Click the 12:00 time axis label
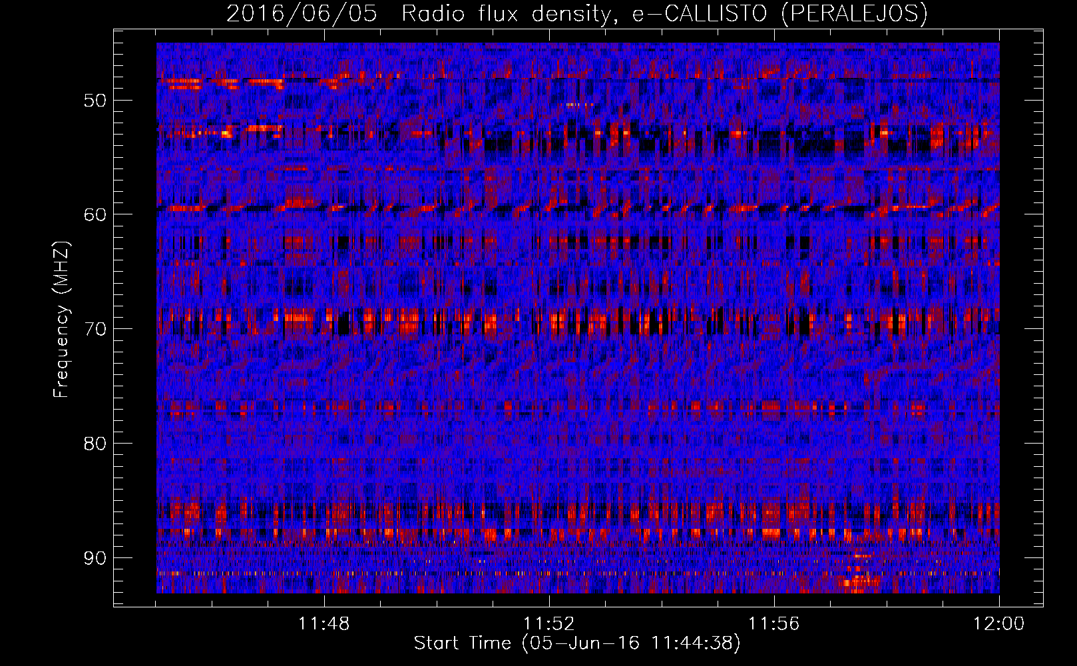Image resolution: width=1077 pixels, height=666 pixels. [998, 624]
